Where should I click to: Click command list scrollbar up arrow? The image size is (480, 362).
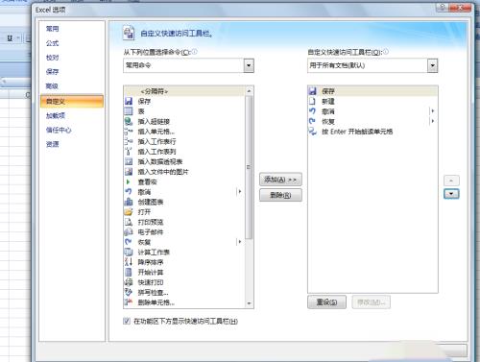tap(250, 91)
